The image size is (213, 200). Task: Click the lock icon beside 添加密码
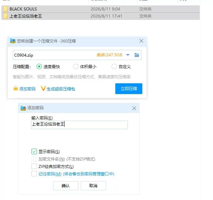[16, 88]
